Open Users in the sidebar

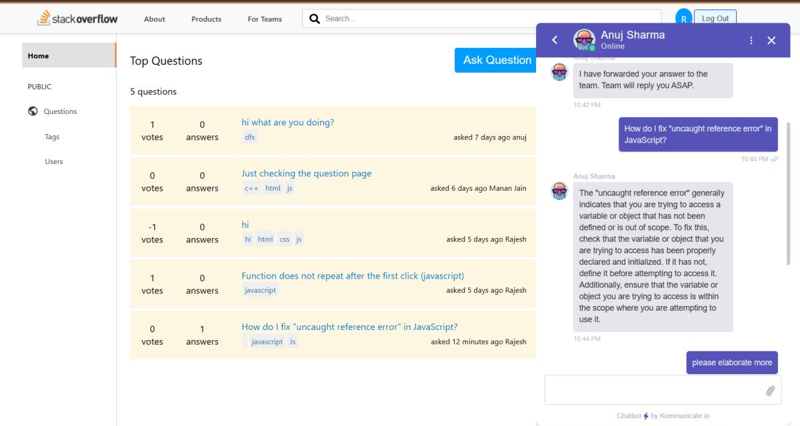[x=54, y=161]
